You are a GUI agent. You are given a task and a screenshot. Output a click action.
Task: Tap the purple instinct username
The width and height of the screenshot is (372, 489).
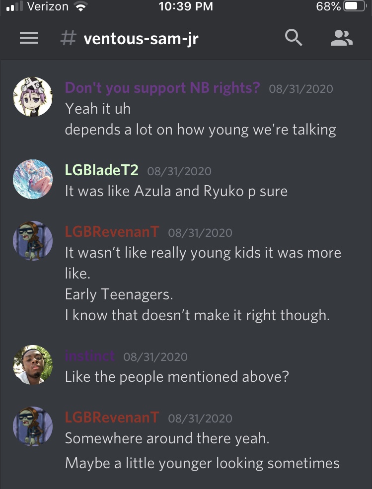pyautogui.click(x=89, y=356)
